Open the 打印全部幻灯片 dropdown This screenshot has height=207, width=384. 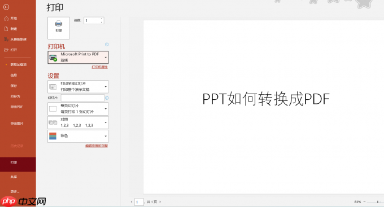(78, 87)
